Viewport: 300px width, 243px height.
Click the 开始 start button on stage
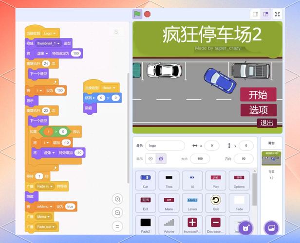(x=258, y=95)
